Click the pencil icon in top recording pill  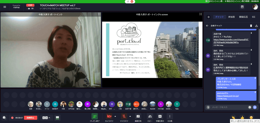128,1
